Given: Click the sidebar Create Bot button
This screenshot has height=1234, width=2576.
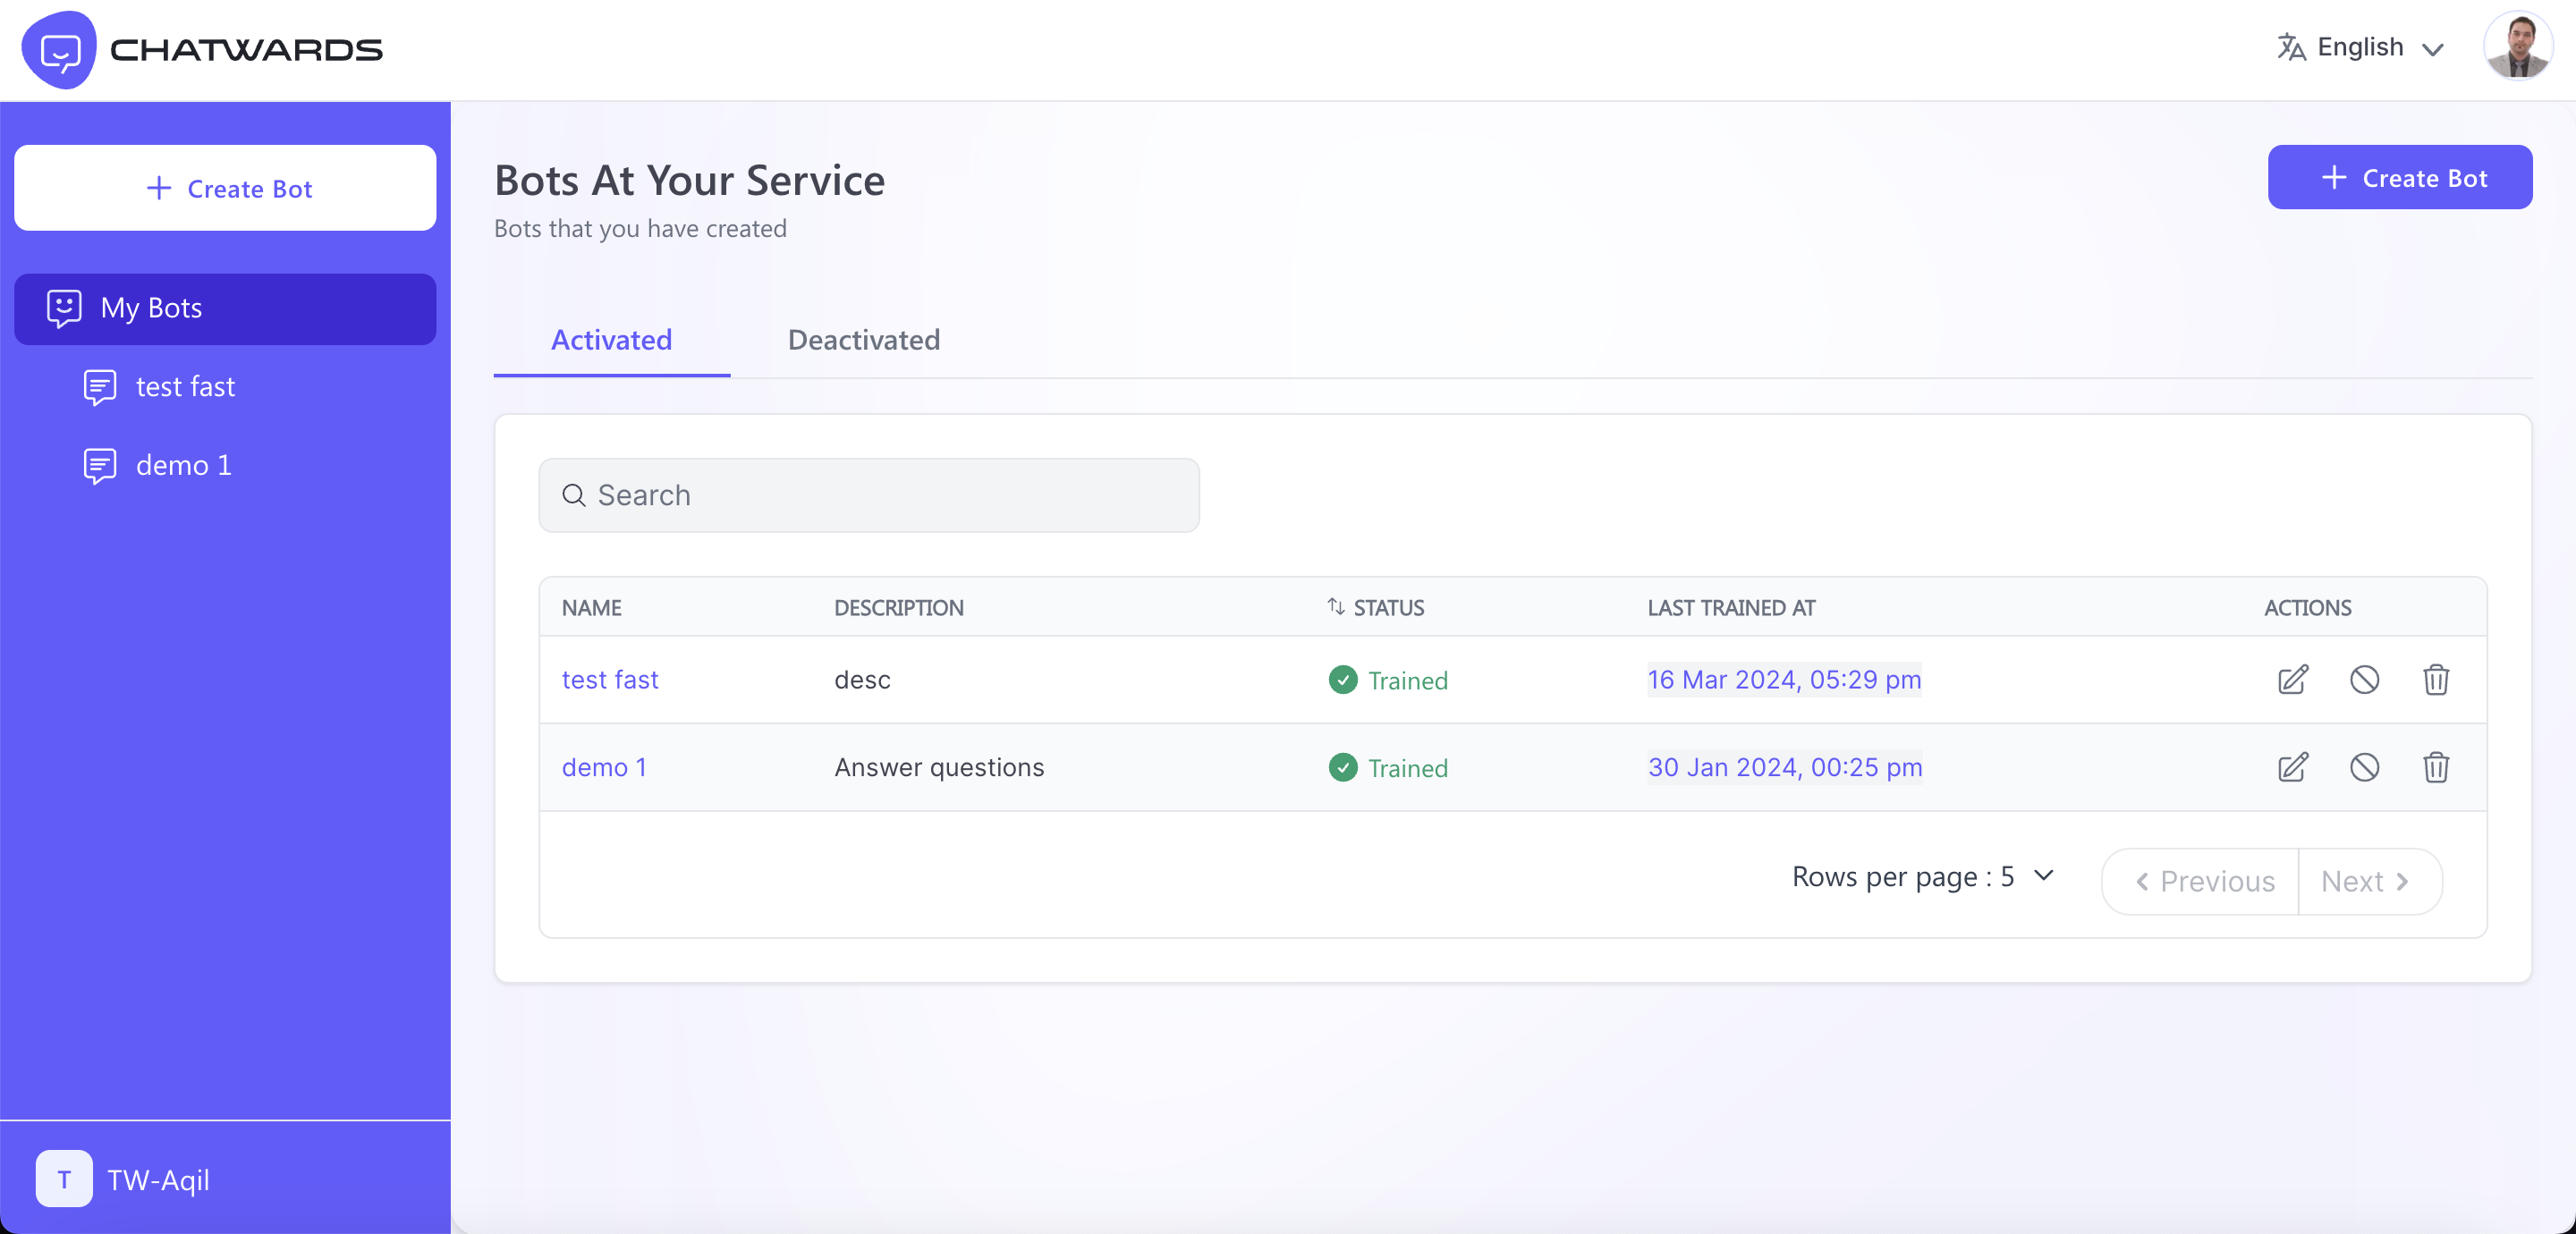Looking at the screenshot, I should (225, 188).
